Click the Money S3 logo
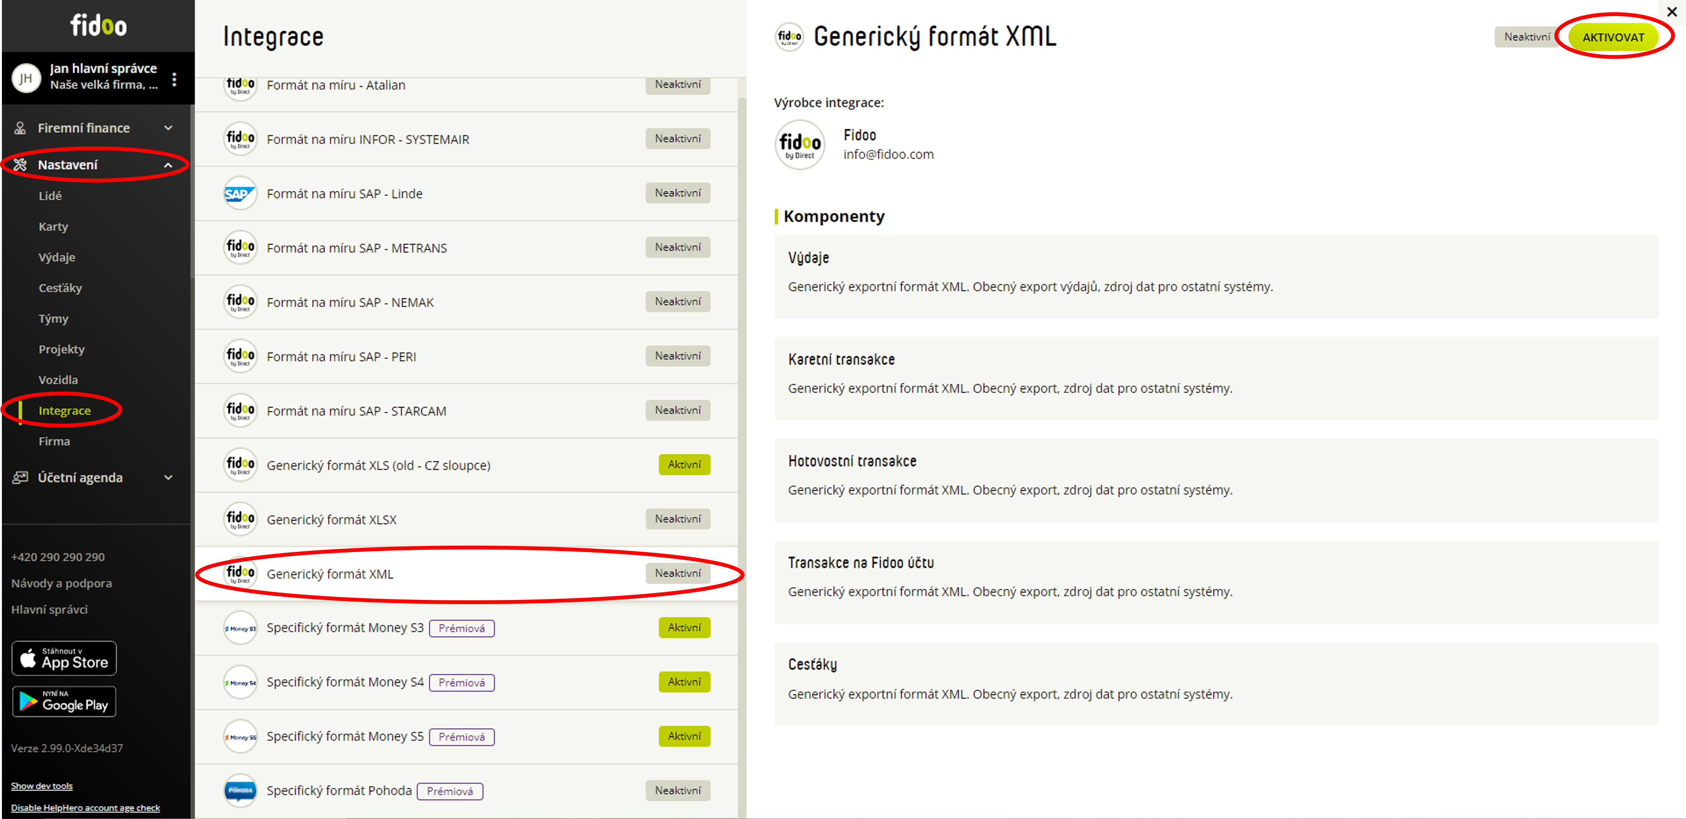This screenshot has width=1686, height=819. pos(240,628)
